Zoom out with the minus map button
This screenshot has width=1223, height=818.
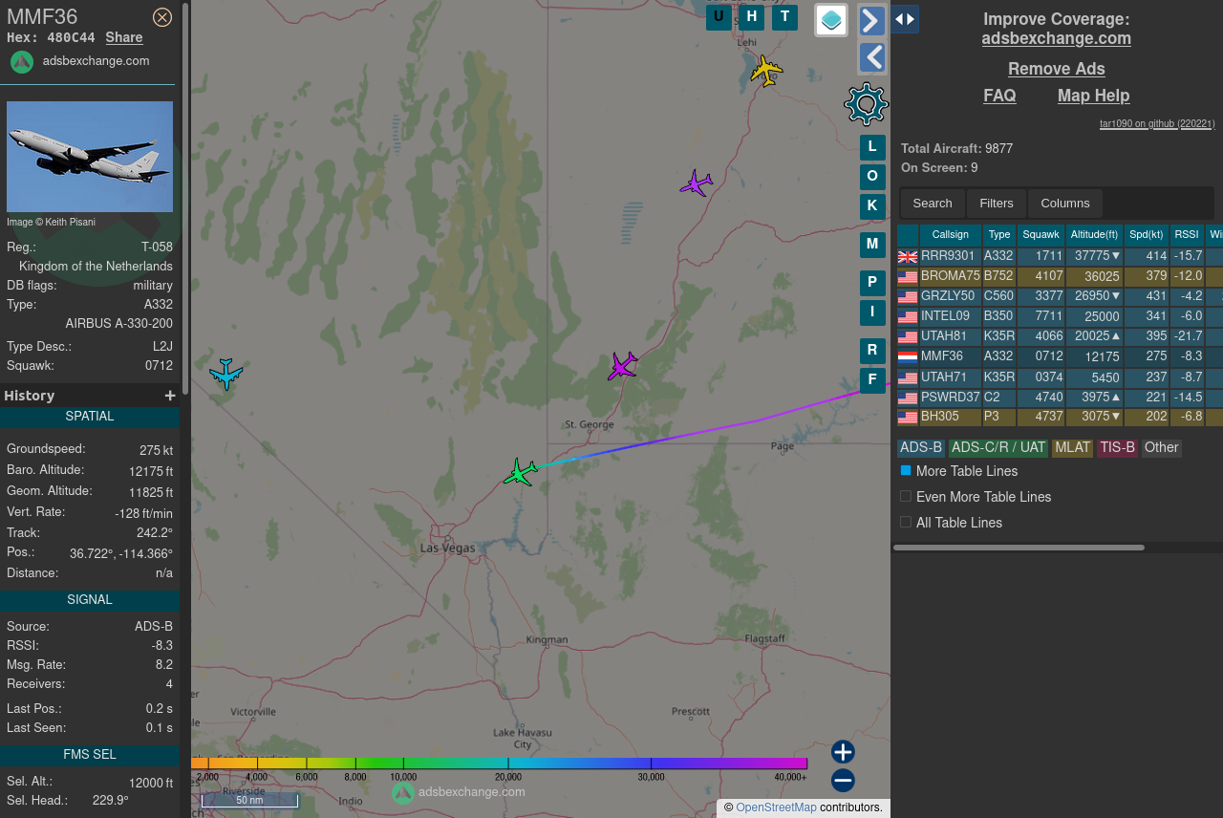click(843, 781)
